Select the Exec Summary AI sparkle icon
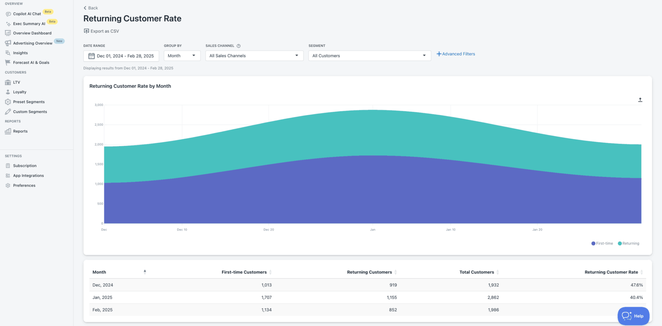The image size is (662, 326). pyautogui.click(x=8, y=23)
